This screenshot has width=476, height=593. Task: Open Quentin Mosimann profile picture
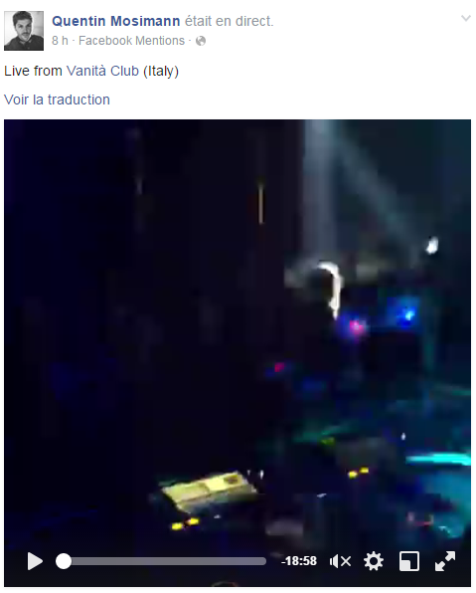(24, 31)
